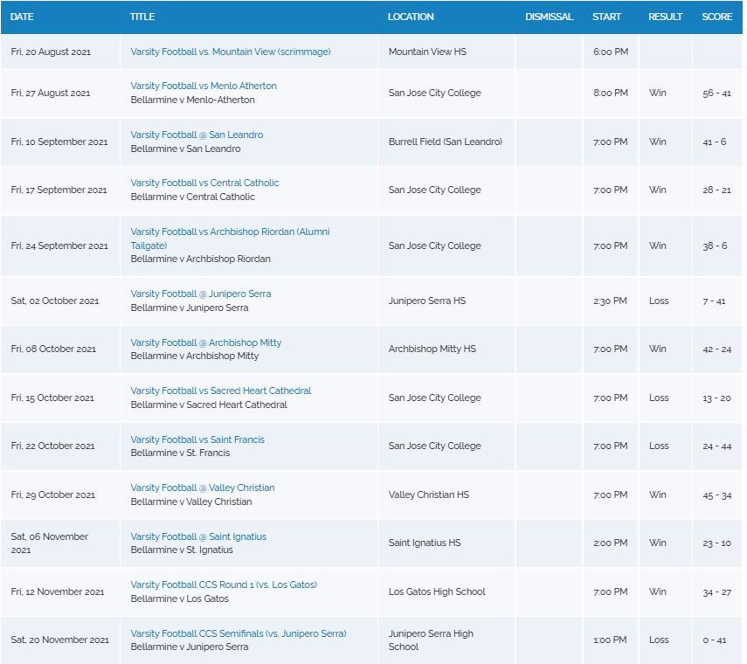Click the DATE column header

tap(22, 17)
